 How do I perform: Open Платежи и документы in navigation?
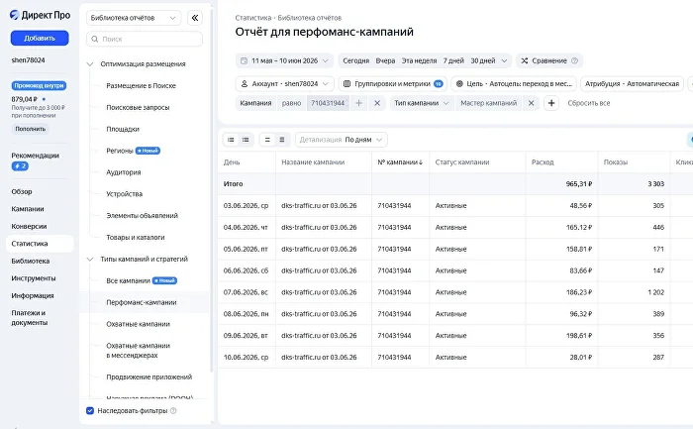[x=29, y=318]
